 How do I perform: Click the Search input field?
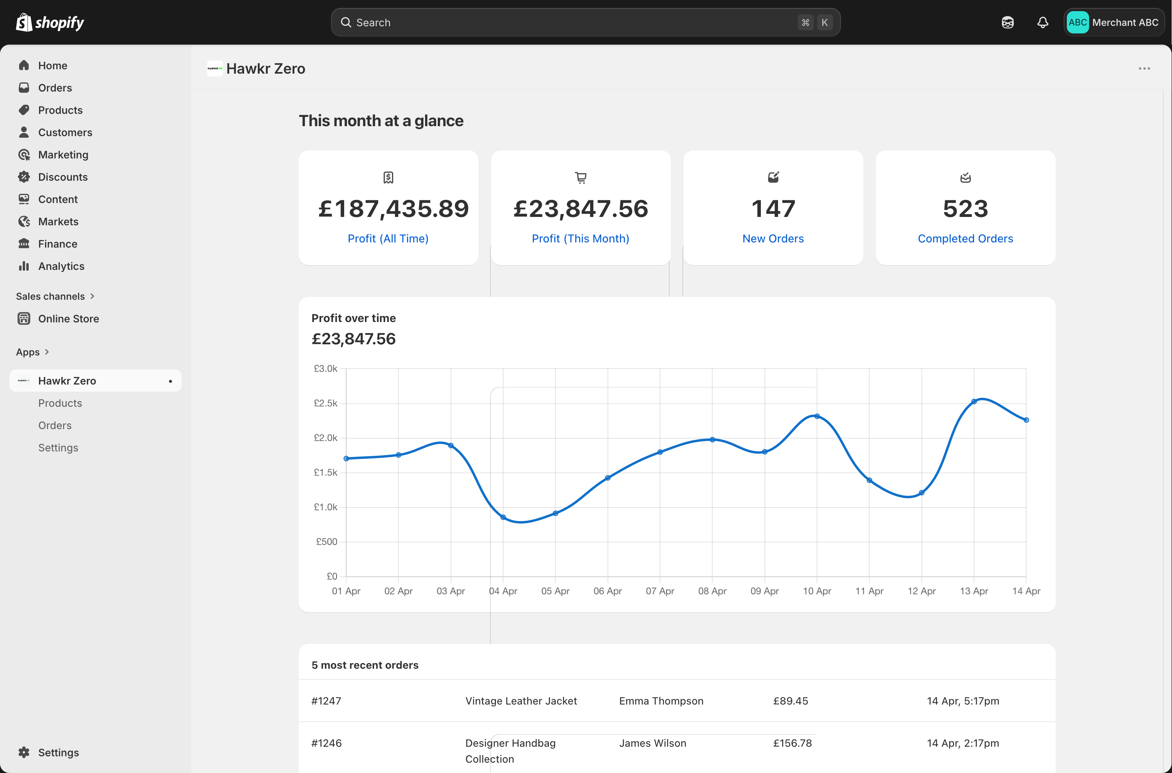[x=585, y=22]
